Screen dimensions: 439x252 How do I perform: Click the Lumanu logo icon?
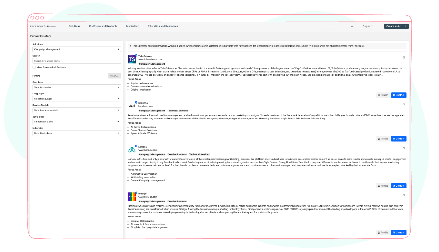(132, 150)
